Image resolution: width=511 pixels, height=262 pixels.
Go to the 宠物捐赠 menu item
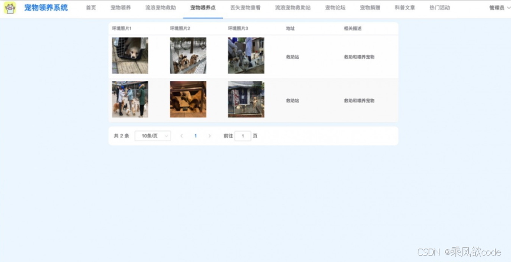[x=370, y=8]
